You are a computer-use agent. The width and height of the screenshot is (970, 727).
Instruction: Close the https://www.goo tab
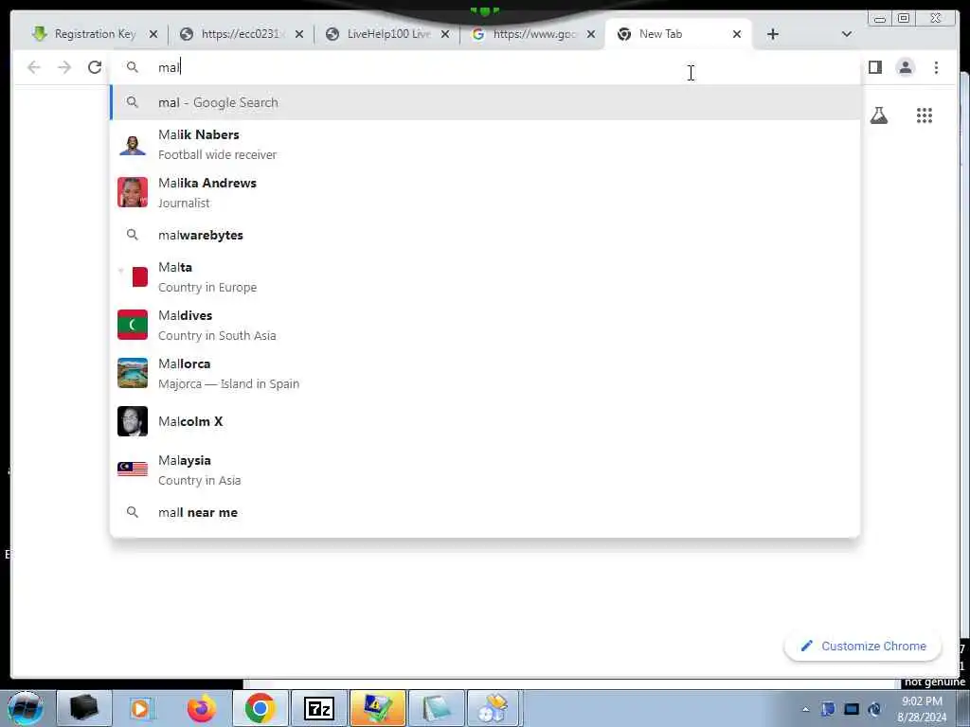[591, 35]
